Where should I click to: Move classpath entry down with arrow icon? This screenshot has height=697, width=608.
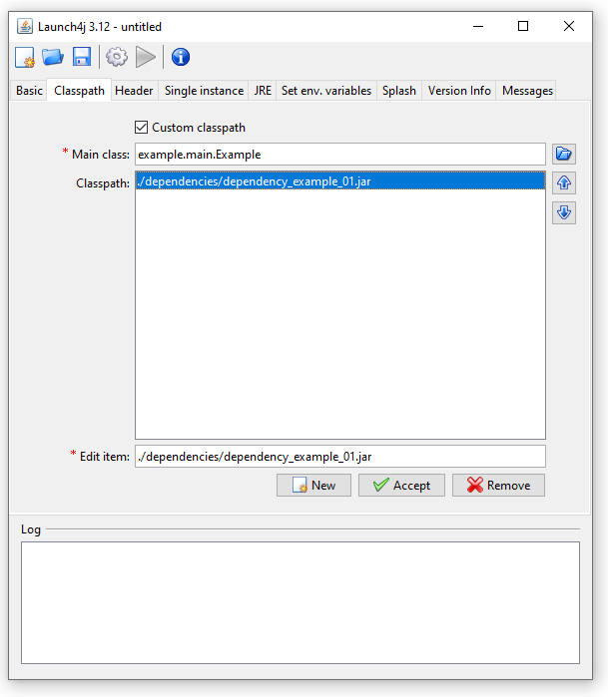click(x=564, y=212)
